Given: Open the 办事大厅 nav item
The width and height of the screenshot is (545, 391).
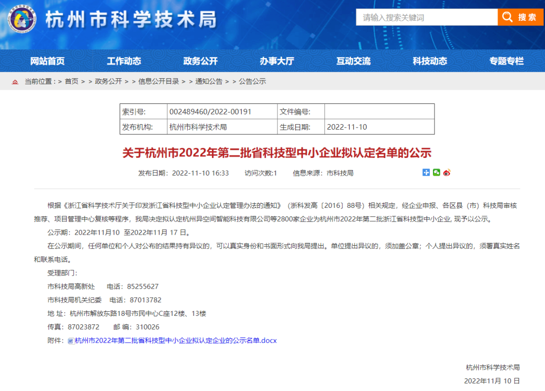Looking at the screenshot, I should [277, 61].
